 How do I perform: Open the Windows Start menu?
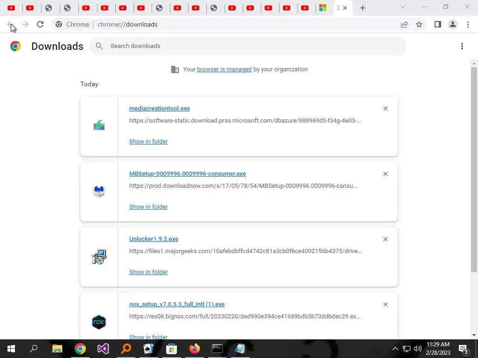tap(11, 349)
